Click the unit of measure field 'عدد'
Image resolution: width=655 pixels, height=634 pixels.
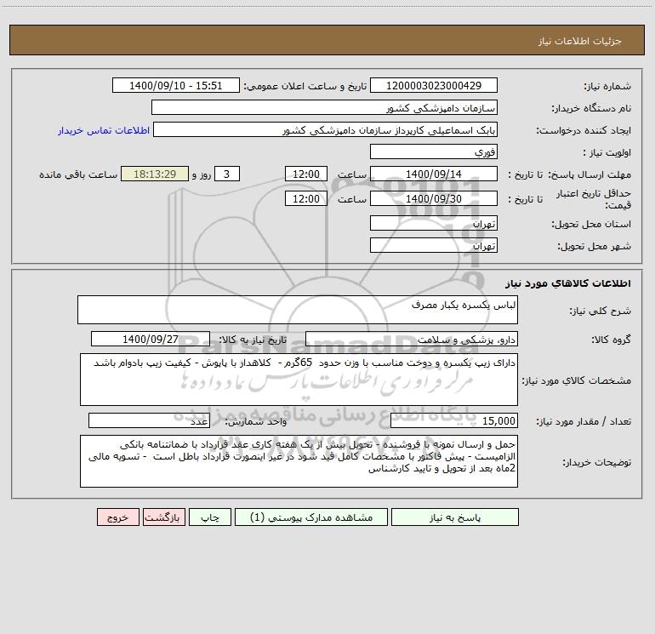(x=149, y=421)
